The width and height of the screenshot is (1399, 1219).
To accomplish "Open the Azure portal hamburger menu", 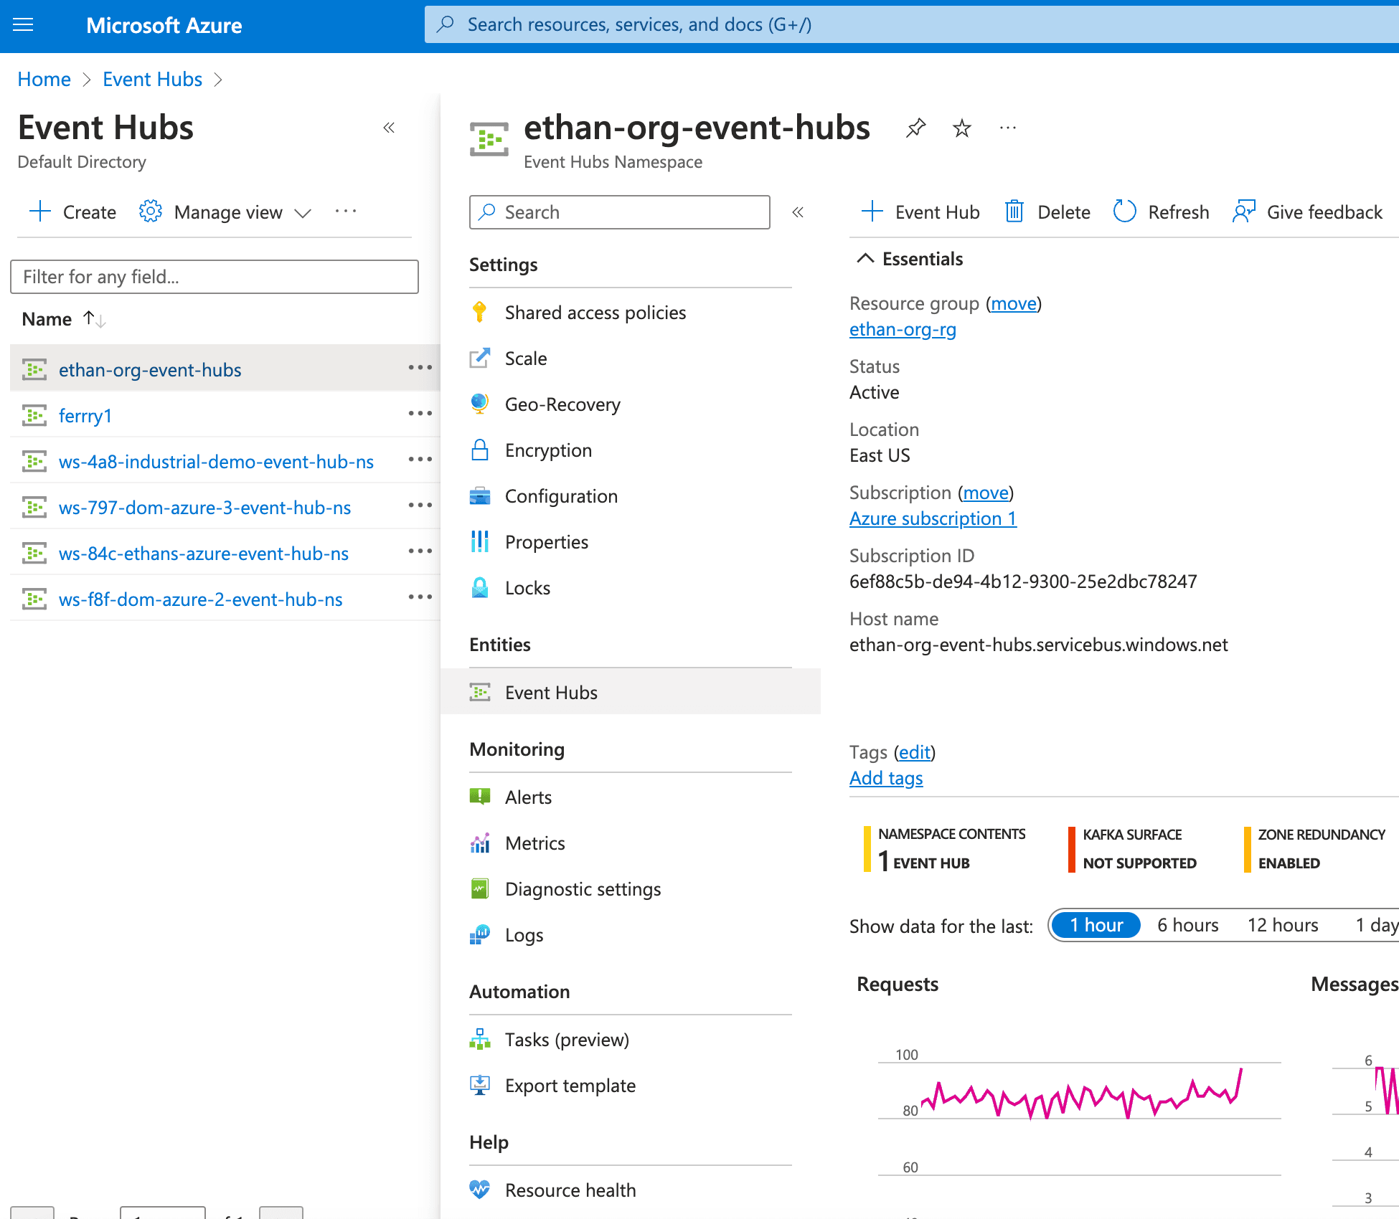I will pos(24,25).
